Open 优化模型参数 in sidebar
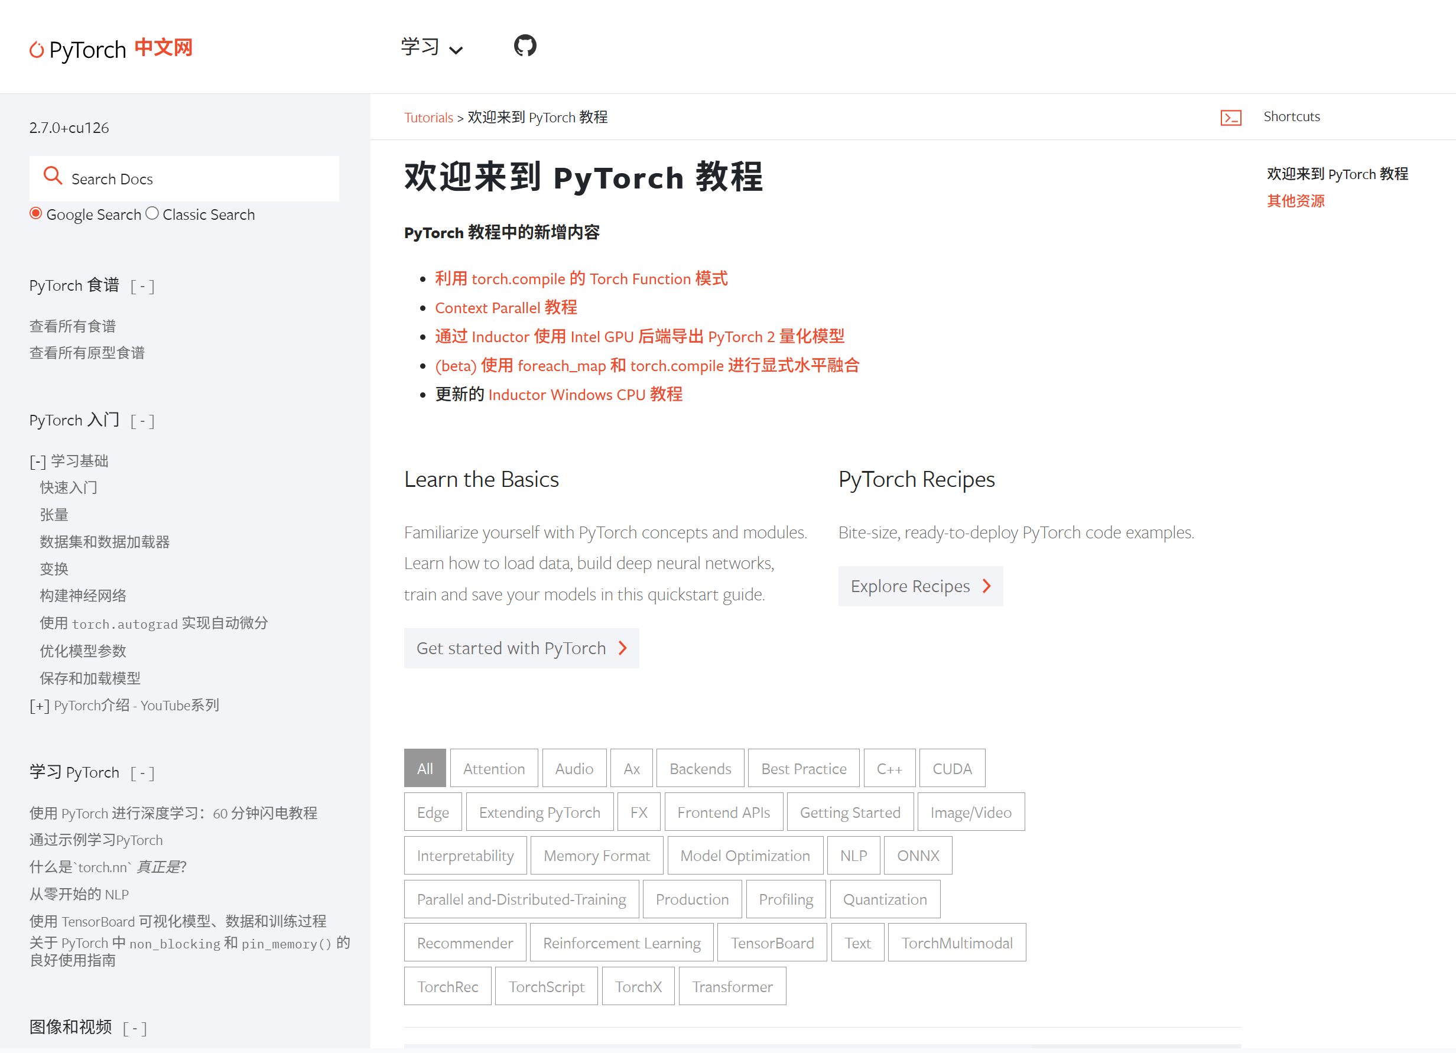Image resolution: width=1456 pixels, height=1053 pixels. pyautogui.click(x=83, y=652)
